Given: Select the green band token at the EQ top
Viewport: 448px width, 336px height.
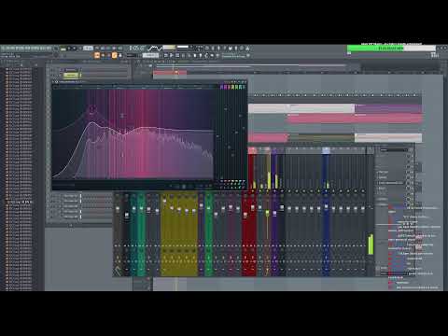Looking at the screenshot, I should (236, 88).
